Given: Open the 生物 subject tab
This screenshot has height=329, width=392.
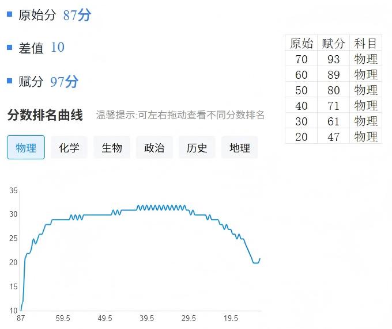Looking at the screenshot, I should point(112,148).
